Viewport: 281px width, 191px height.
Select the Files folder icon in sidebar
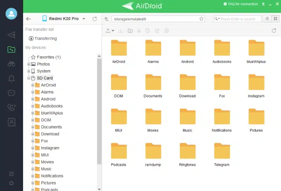point(11,50)
